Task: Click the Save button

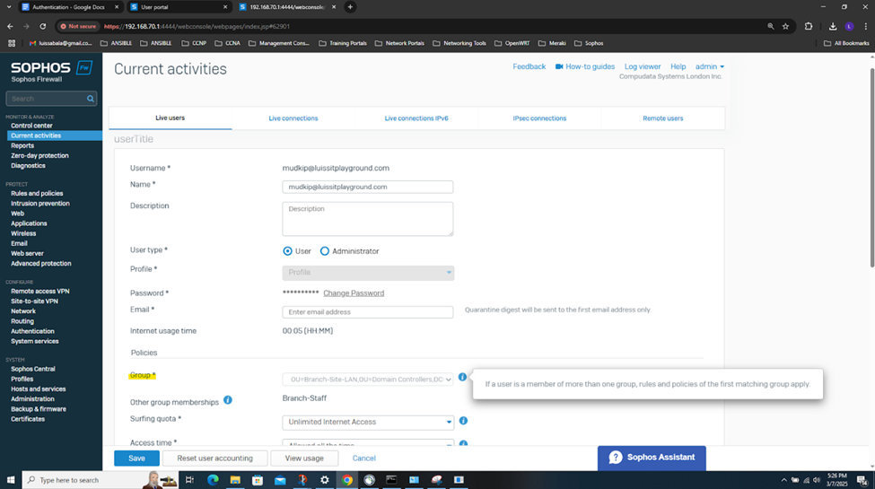Action: pos(136,458)
